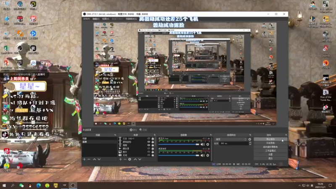
Task: Open 设置 from the controls panel
Action: (270, 155)
